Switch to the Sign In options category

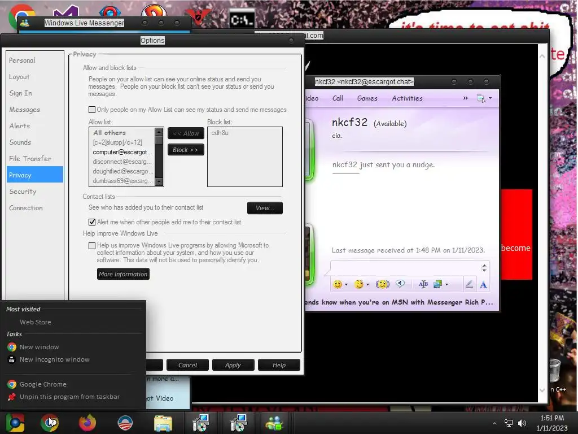coord(34,93)
